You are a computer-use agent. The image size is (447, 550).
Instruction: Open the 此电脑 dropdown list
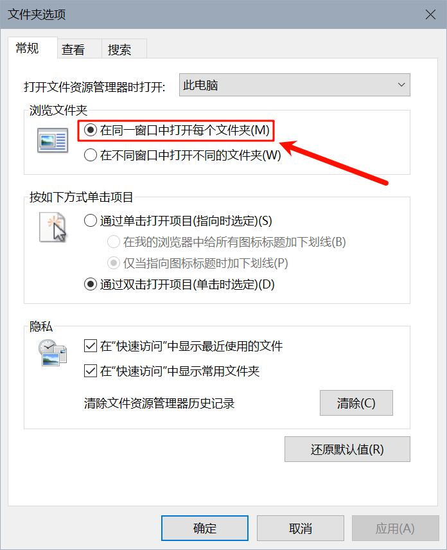(x=295, y=85)
